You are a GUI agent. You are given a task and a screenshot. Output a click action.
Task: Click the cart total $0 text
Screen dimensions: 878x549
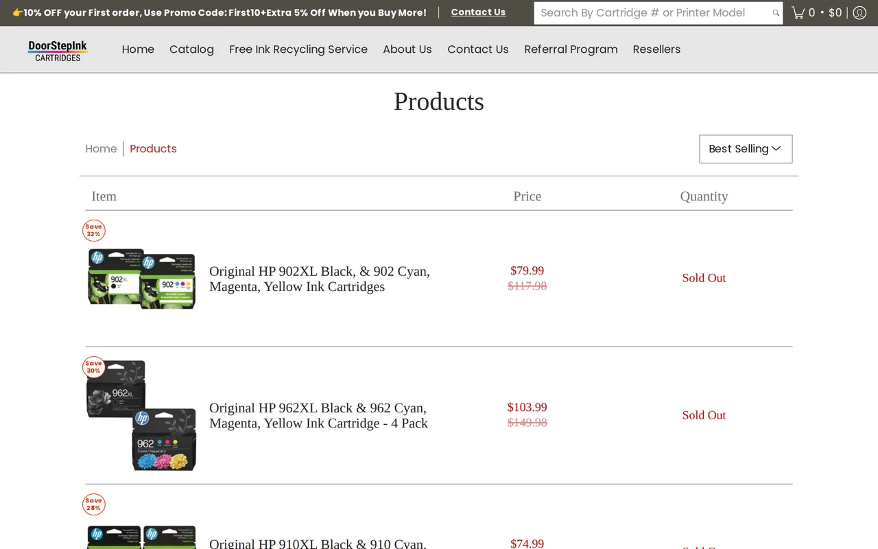pos(835,13)
